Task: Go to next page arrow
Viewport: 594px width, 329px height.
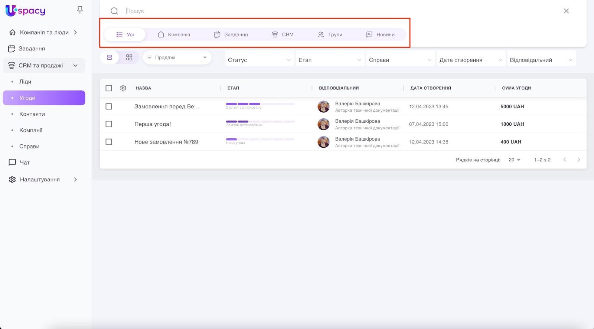Action: click(x=578, y=160)
